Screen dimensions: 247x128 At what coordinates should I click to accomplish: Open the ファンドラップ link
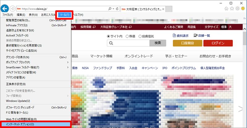point(103,68)
